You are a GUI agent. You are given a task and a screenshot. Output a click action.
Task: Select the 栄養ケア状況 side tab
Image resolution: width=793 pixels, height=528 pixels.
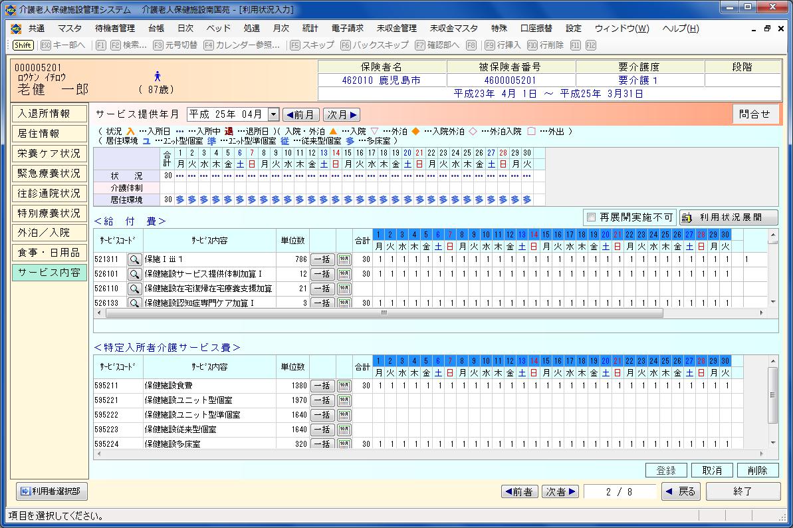point(49,154)
